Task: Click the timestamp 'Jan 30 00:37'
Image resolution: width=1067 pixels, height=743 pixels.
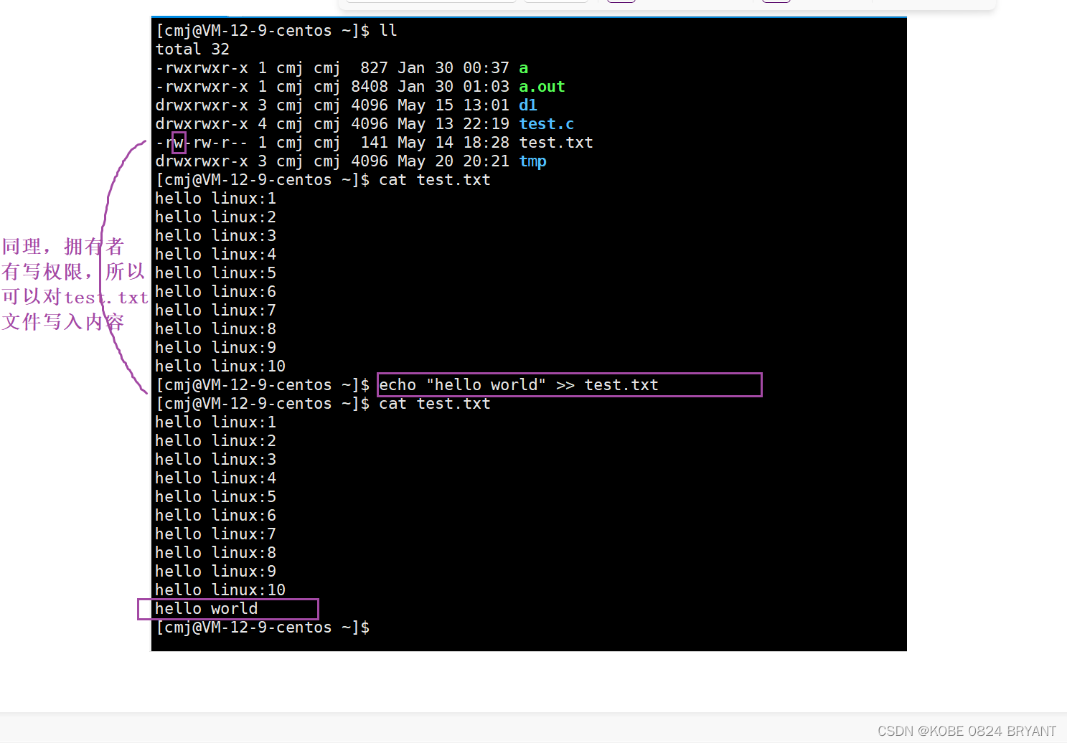Action: pos(453,67)
